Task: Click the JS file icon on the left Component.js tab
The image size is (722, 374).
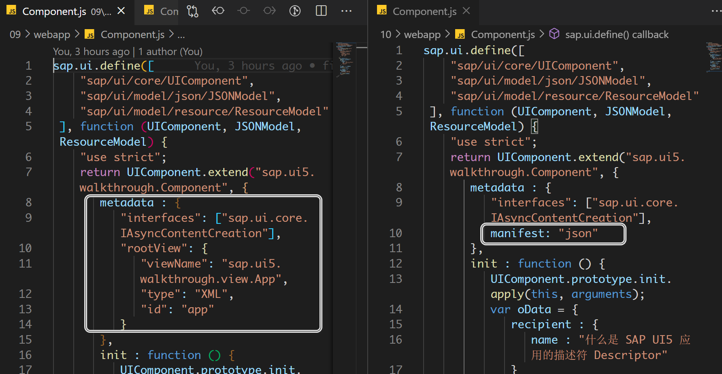Action: point(11,11)
